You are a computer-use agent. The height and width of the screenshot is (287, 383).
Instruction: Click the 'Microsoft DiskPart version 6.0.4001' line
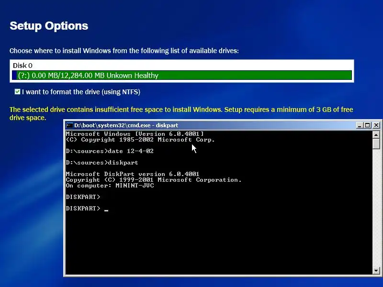tap(133, 174)
